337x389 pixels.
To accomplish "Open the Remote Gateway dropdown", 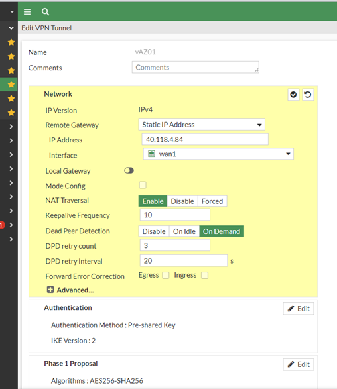I will 202,125.
